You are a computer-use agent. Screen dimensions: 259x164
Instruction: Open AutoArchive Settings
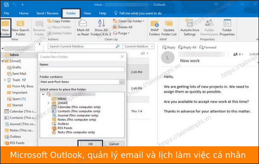[190, 28]
